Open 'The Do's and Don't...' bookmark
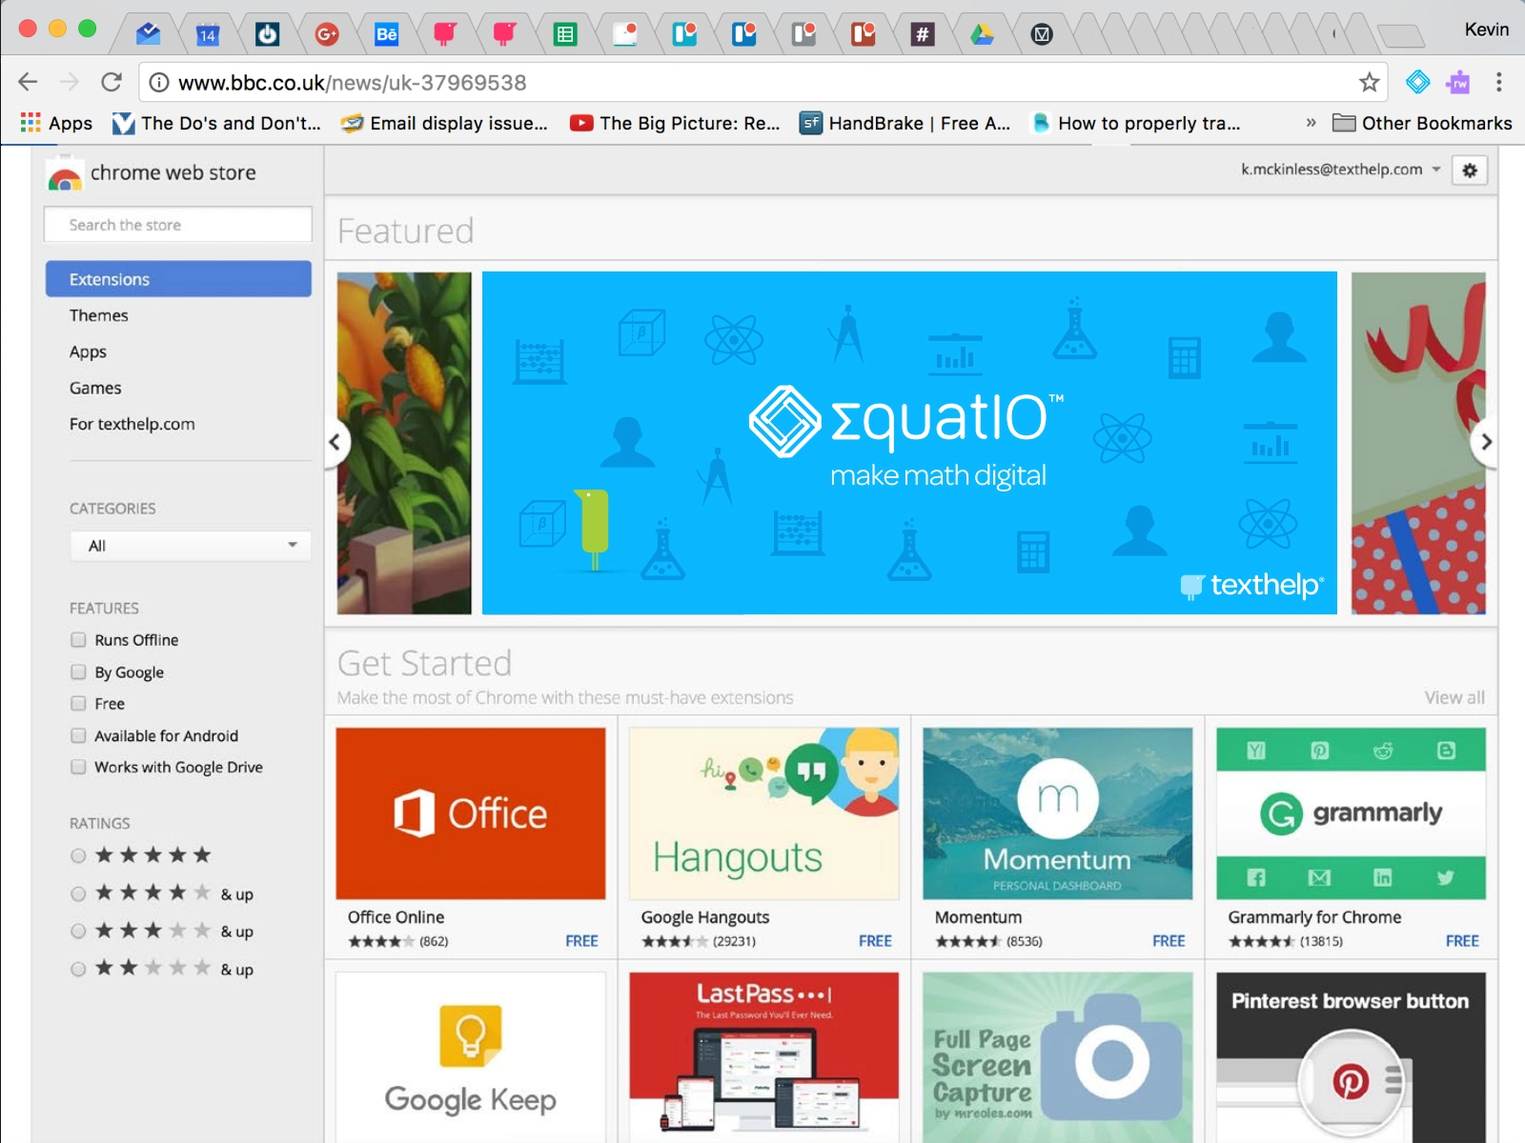 (216, 123)
